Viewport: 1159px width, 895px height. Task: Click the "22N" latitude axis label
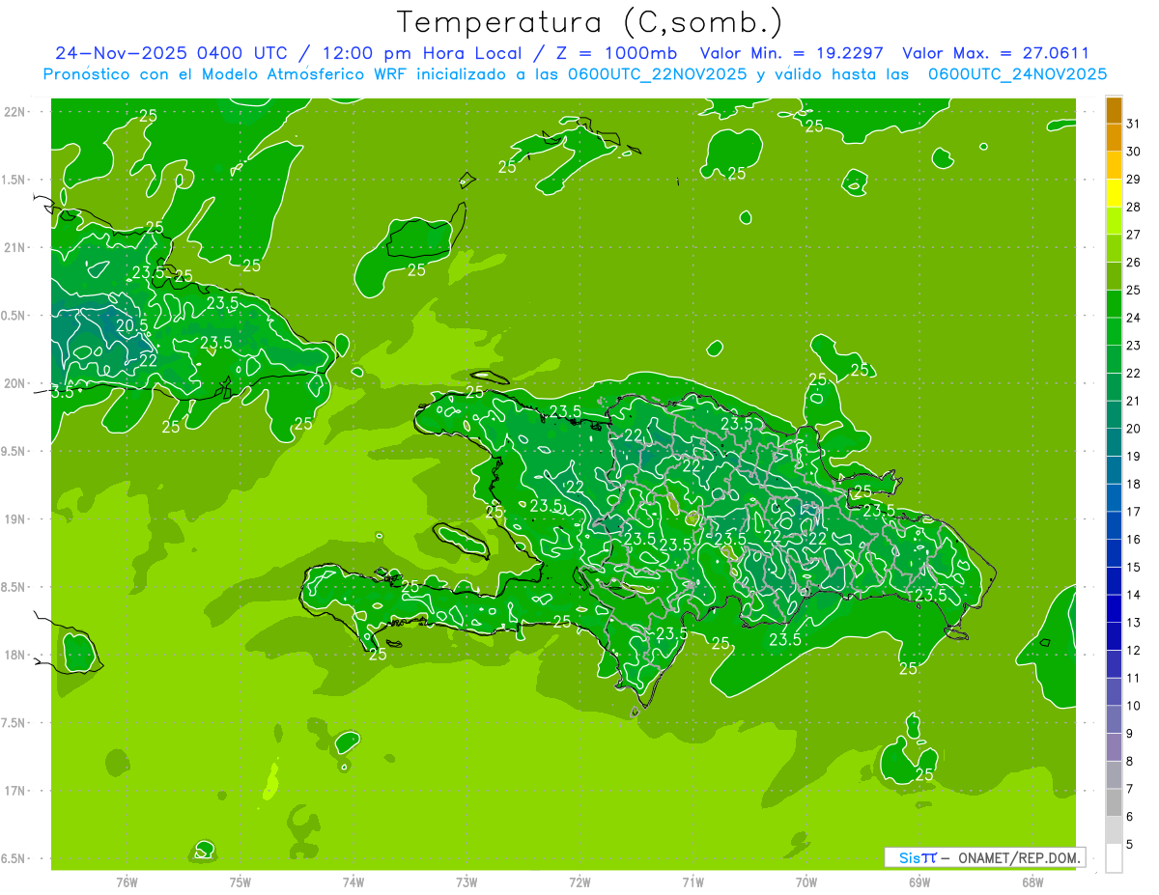point(16,112)
